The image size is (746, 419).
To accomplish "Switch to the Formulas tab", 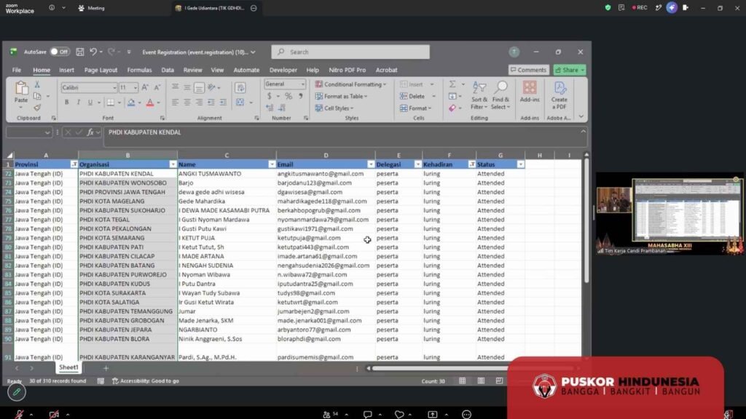I will [139, 70].
